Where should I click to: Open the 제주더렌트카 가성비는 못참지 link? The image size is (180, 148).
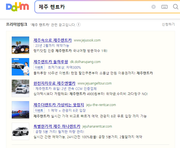[x=59, y=105]
